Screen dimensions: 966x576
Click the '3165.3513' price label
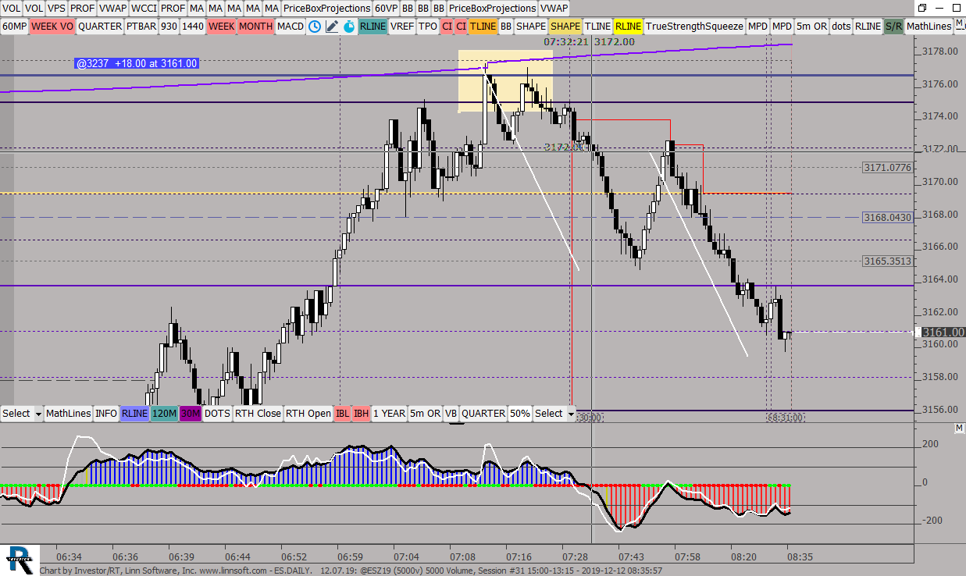(x=887, y=261)
